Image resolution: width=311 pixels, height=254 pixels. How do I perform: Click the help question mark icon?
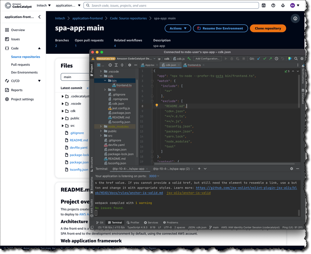click(273, 5)
